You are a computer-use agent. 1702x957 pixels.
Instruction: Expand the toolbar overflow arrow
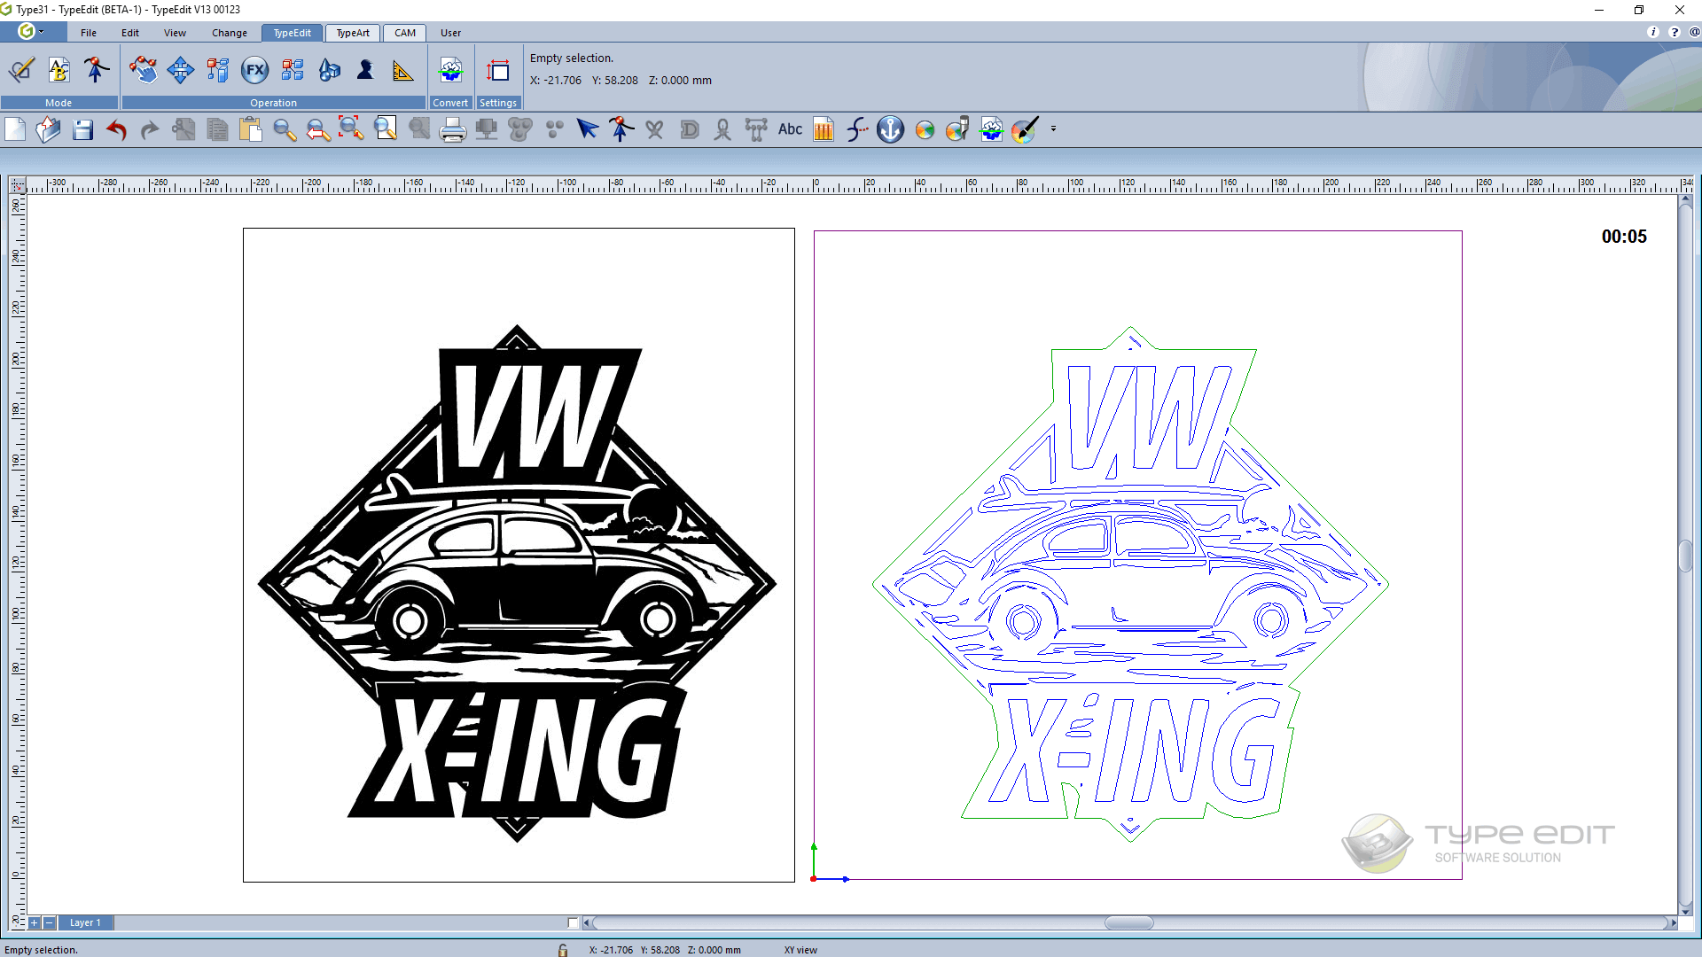coord(1053,129)
